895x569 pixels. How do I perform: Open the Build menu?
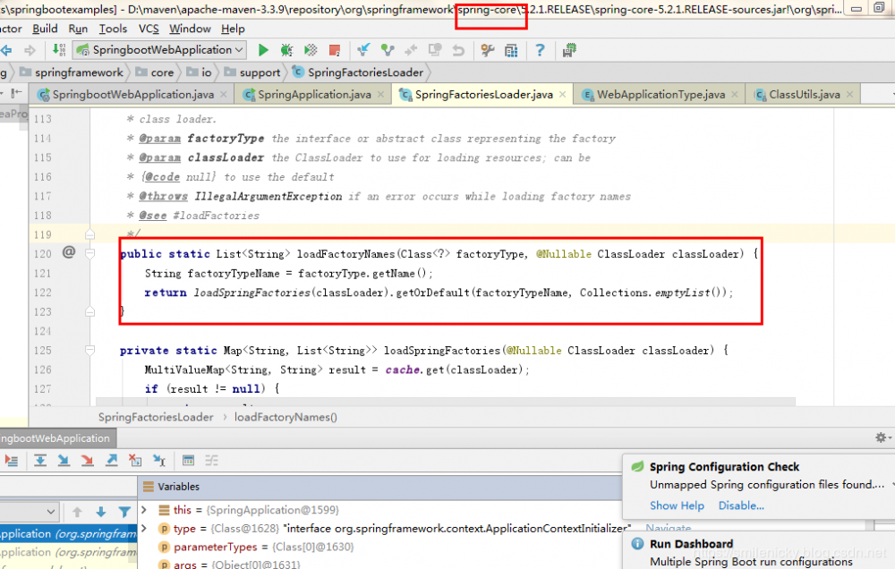click(45, 29)
